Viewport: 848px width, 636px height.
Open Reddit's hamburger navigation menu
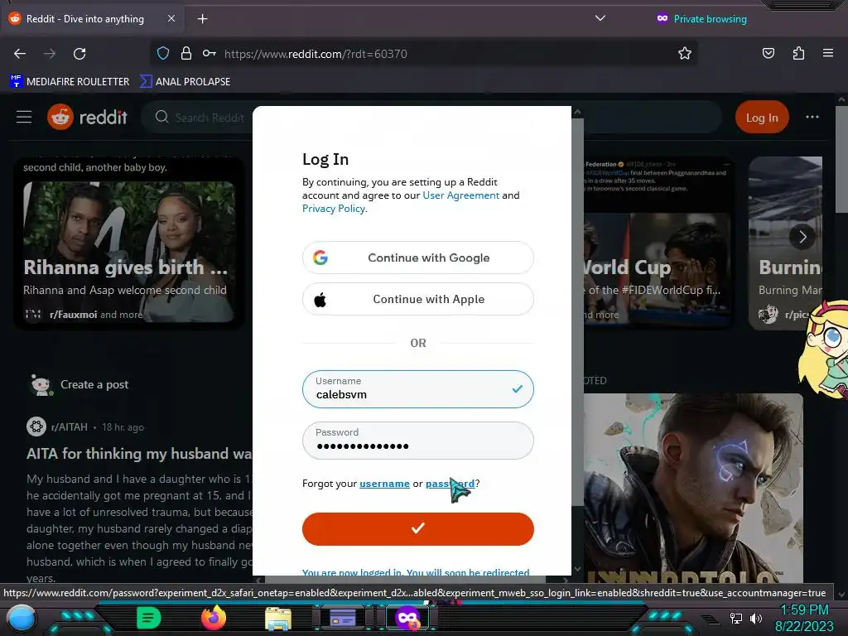(24, 117)
